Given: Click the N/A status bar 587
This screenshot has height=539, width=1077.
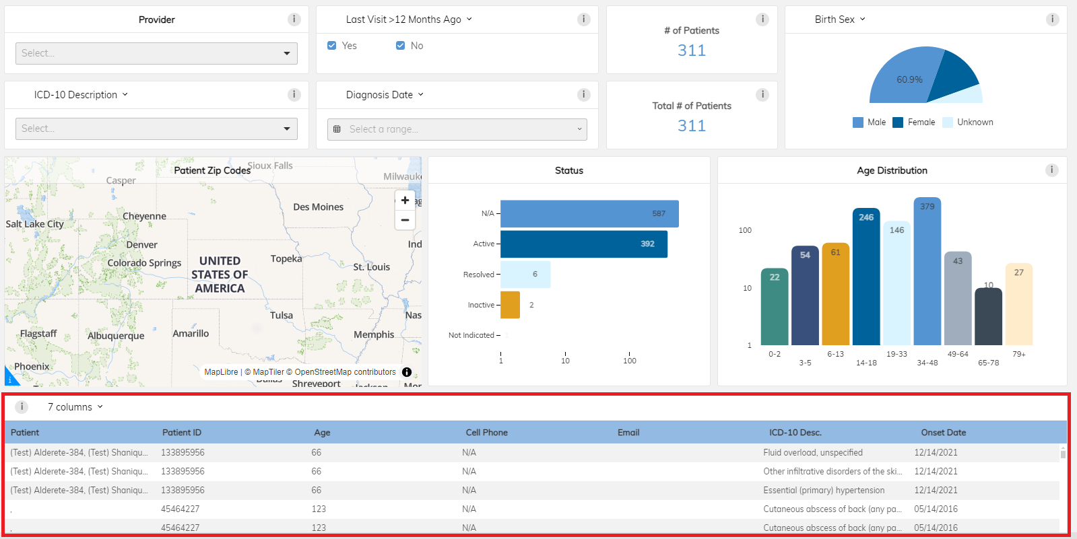Looking at the screenshot, I should point(589,213).
